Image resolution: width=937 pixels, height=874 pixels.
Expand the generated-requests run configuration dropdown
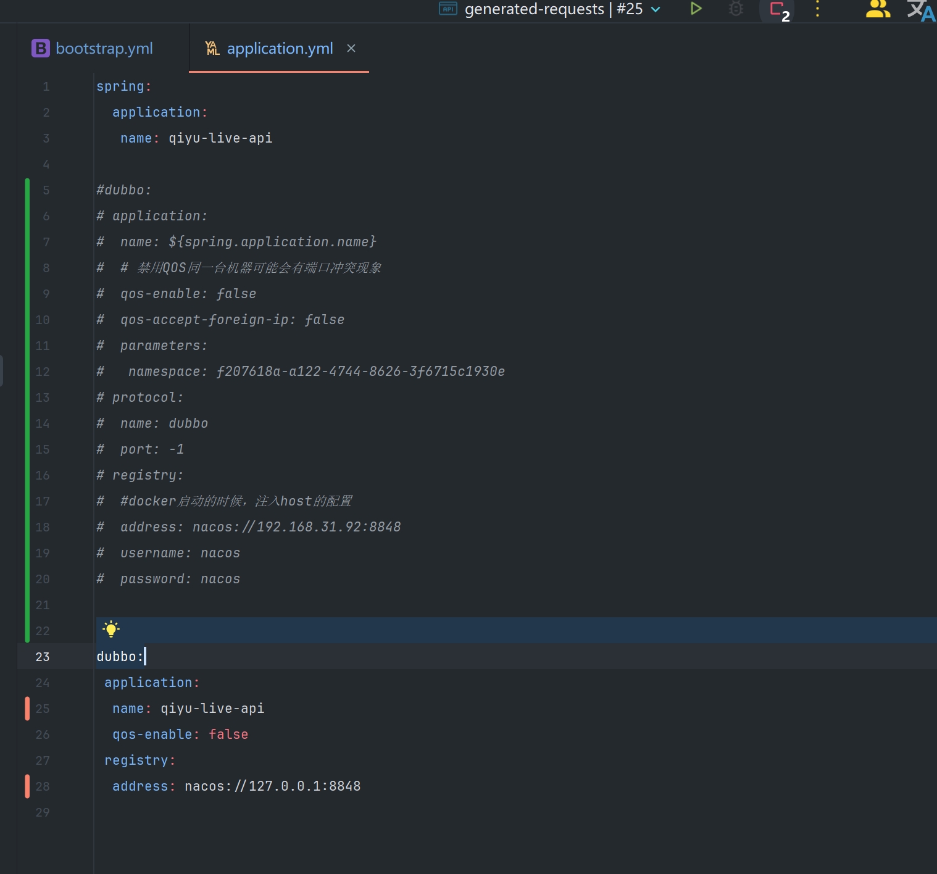click(656, 9)
